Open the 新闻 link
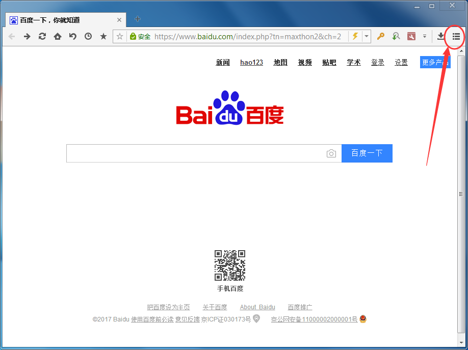 tap(223, 62)
